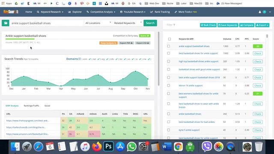
Task: Open Calendar icon in the dock
Action: (x=50, y=146)
